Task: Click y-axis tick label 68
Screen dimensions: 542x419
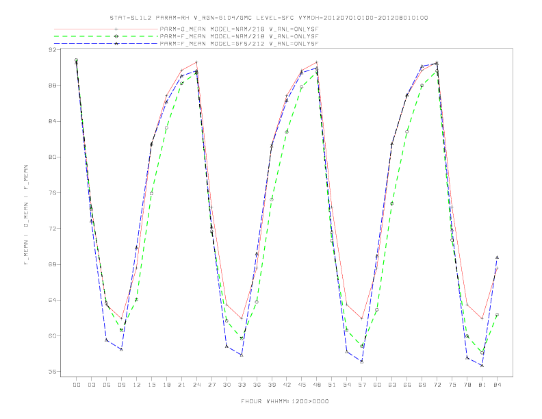Action: (53, 264)
